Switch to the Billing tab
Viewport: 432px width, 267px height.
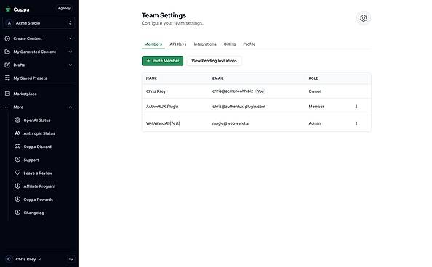230,44
